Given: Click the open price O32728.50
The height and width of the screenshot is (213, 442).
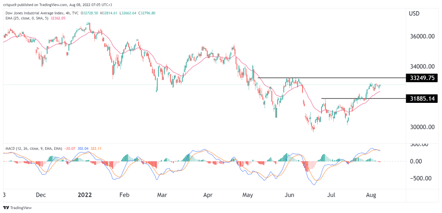Looking at the screenshot, I should (90, 13).
